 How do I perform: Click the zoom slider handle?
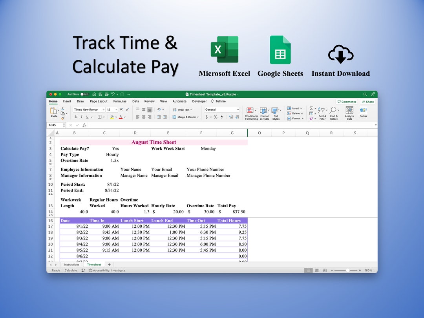click(348, 270)
